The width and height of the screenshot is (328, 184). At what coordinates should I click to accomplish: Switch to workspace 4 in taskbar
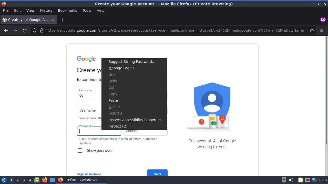[30, 180]
